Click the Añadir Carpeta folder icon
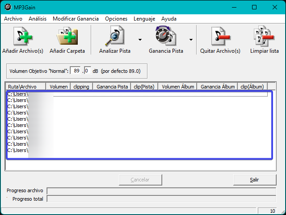286x215 pixels. coord(67,36)
